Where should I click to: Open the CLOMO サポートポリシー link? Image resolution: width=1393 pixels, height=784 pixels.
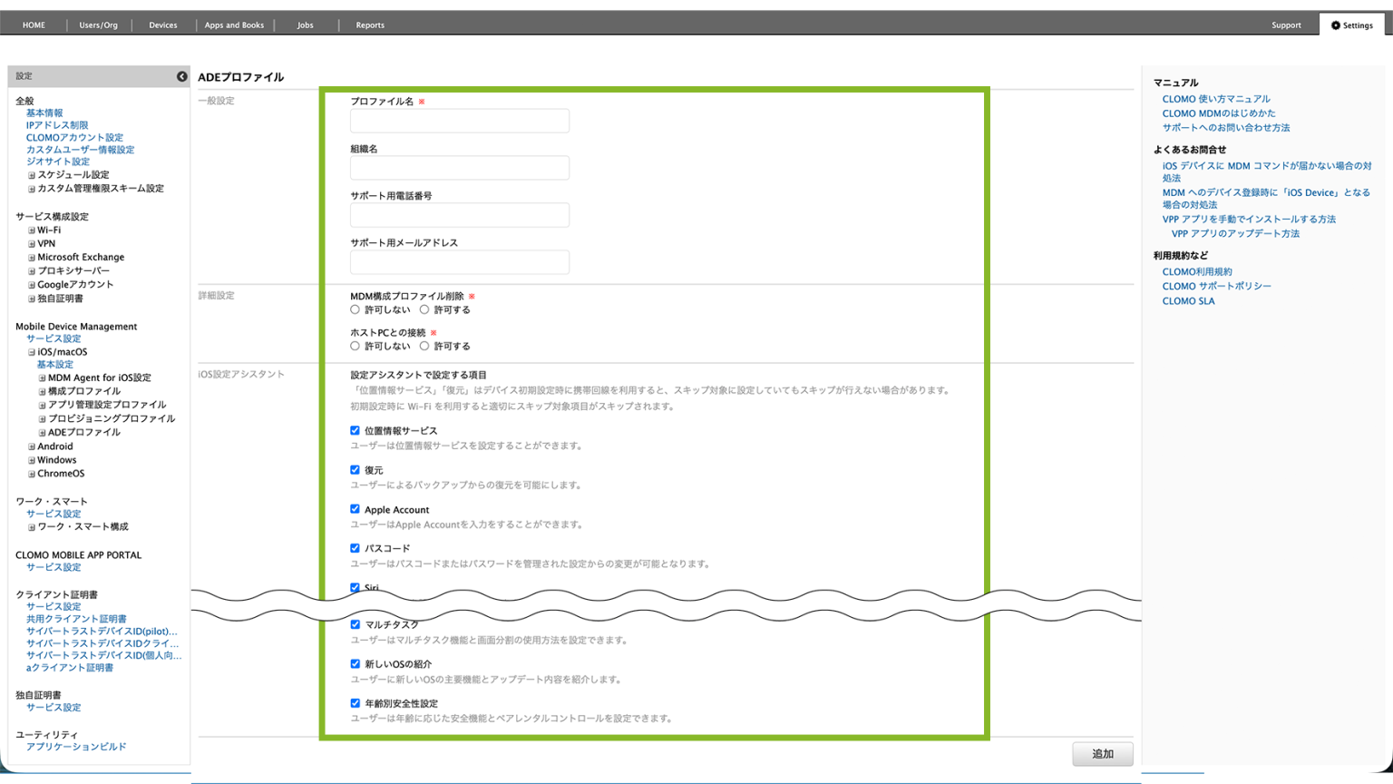(x=1217, y=287)
